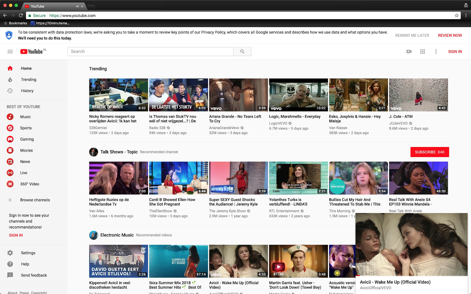Open Heftigste Ruzies video title

pyautogui.click(x=109, y=202)
